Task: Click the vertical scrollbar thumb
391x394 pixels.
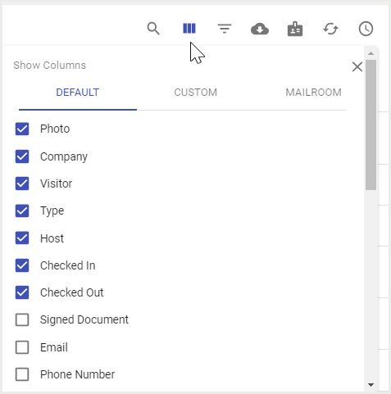Action: pos(371,125)
